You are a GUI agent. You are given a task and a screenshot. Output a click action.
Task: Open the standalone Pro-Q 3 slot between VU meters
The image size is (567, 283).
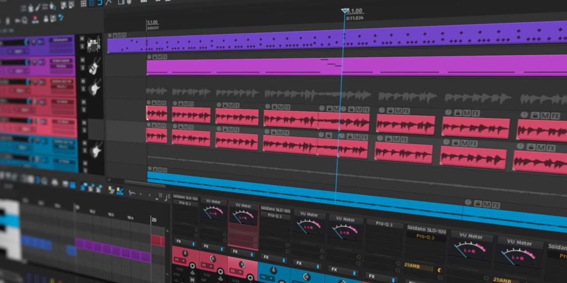[x=385, y=224]
